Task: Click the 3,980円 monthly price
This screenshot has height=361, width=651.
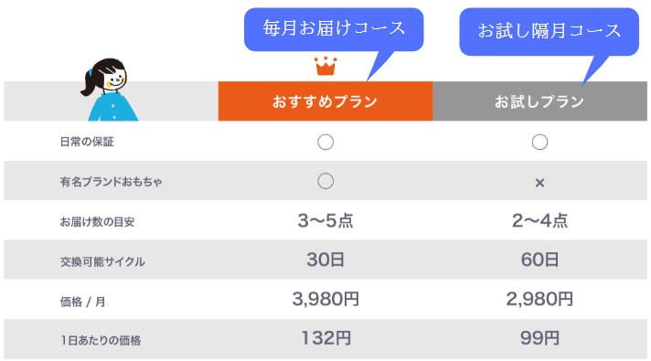Action: (325, 299)
